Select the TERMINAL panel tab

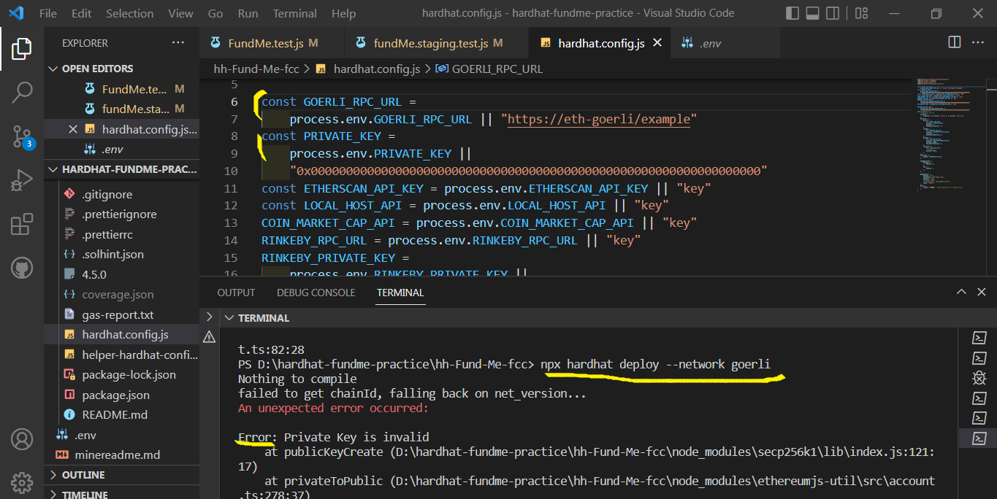(400, 293)
